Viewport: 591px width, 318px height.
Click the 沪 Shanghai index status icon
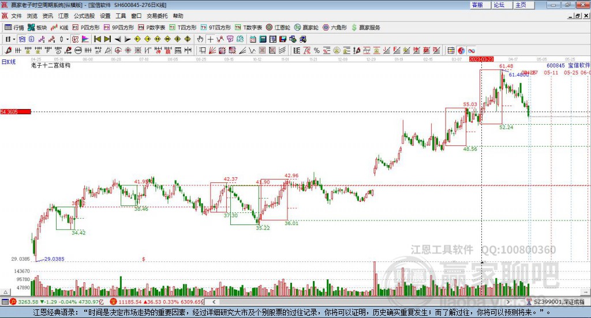pos(13,302)
